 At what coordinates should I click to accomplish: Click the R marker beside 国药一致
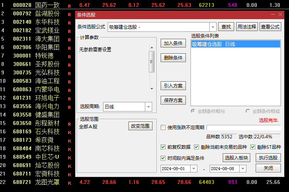(x=69, y=6)
